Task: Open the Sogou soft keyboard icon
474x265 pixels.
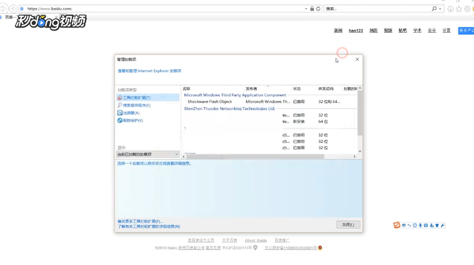Action: (x=426, y=225)
